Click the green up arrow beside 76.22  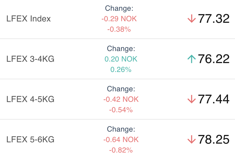(191, 59)
